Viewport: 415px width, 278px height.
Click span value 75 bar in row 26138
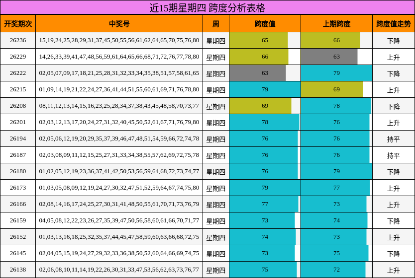pyautogui.click(x=263, y=269)
